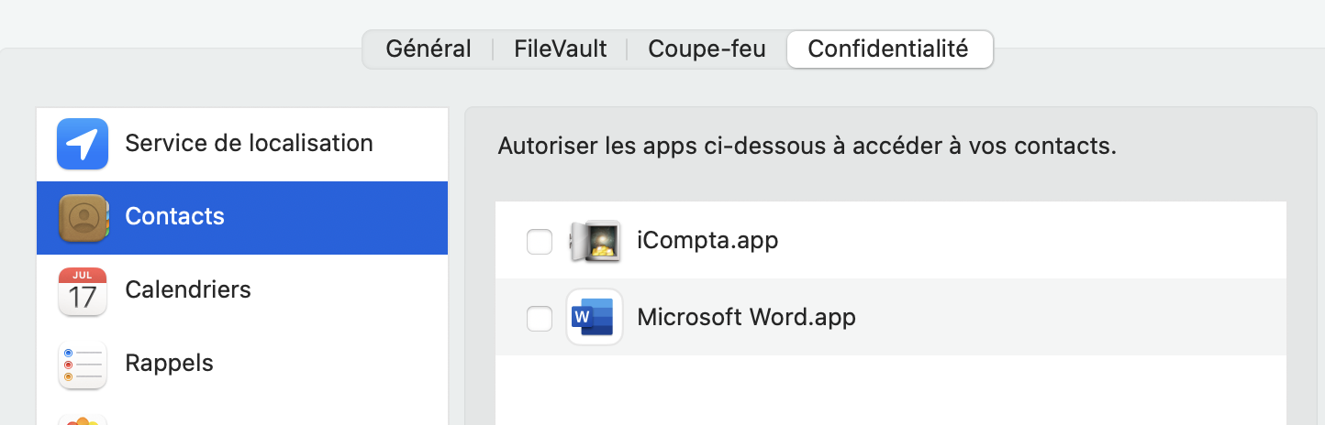Click the Service de localisation arrow icon
Viewport: 1325px width, 425px height.
[x=83, y=144]
